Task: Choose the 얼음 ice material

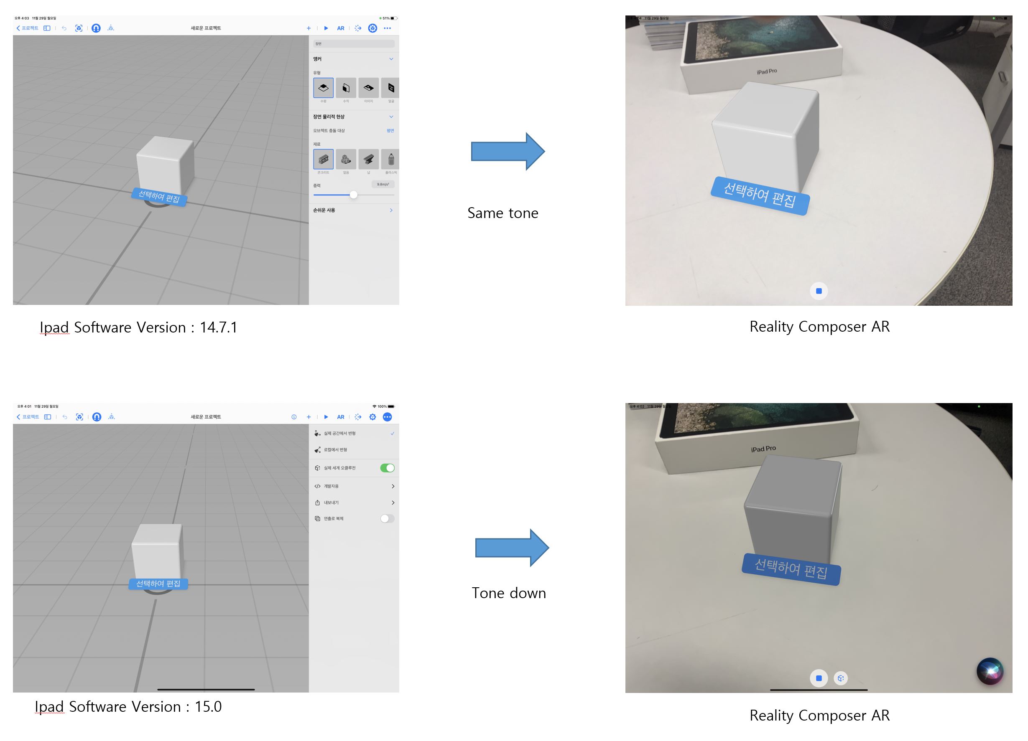Action: click(346, 160)
